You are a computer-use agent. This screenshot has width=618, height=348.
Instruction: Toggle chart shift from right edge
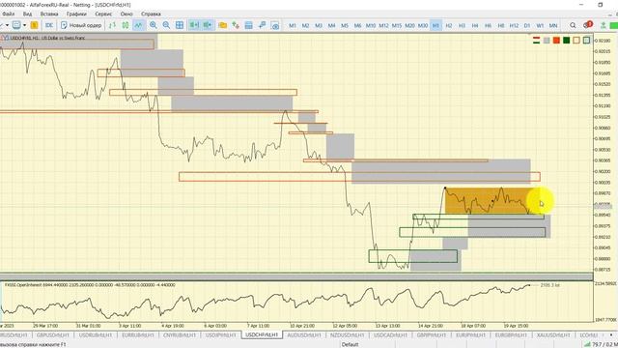(207, 25)
